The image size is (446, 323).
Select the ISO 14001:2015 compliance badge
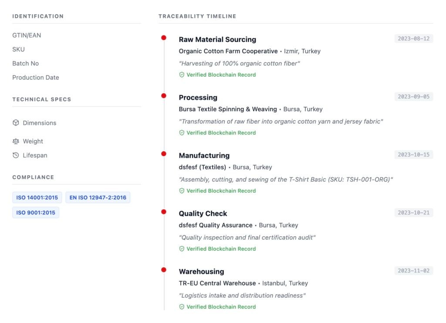(37, 197)
